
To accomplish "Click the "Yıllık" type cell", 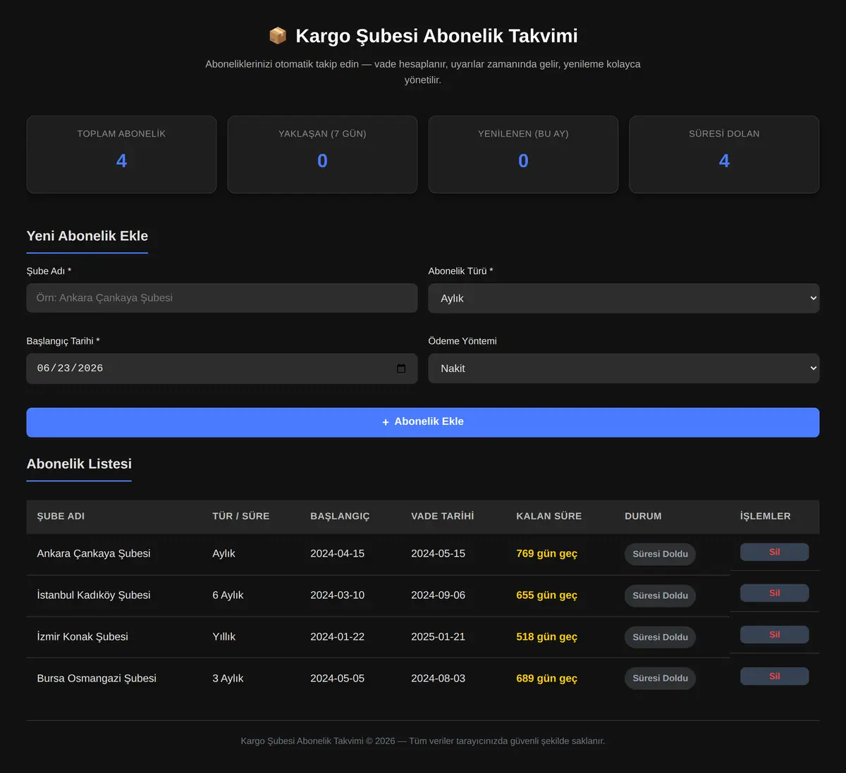I will (x=224, y=637).
